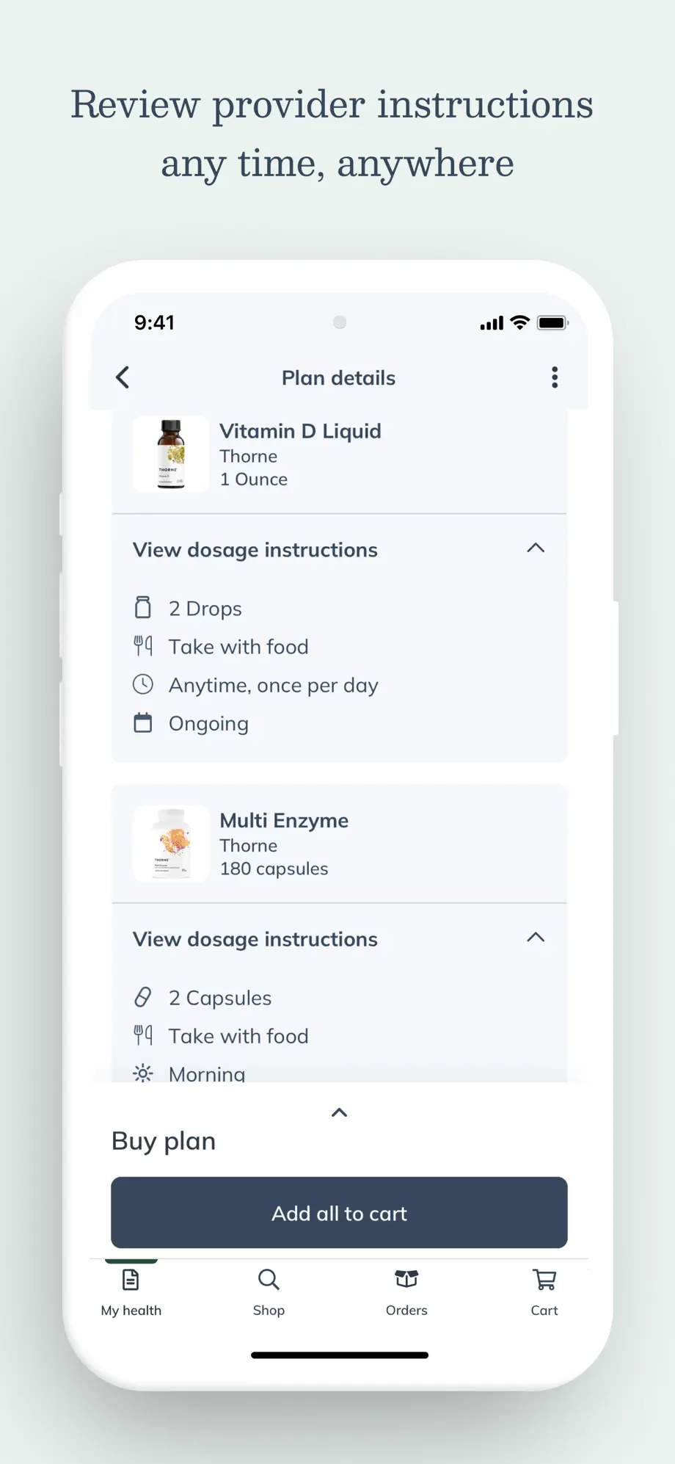Tap the Shop magnifier icon
675x1464 pixels.
[269, 1280]
